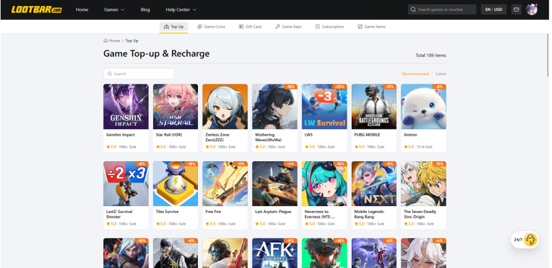
Task: Open the Star Rail (HSR) thumbnail
Action: (x=175, y=107)
